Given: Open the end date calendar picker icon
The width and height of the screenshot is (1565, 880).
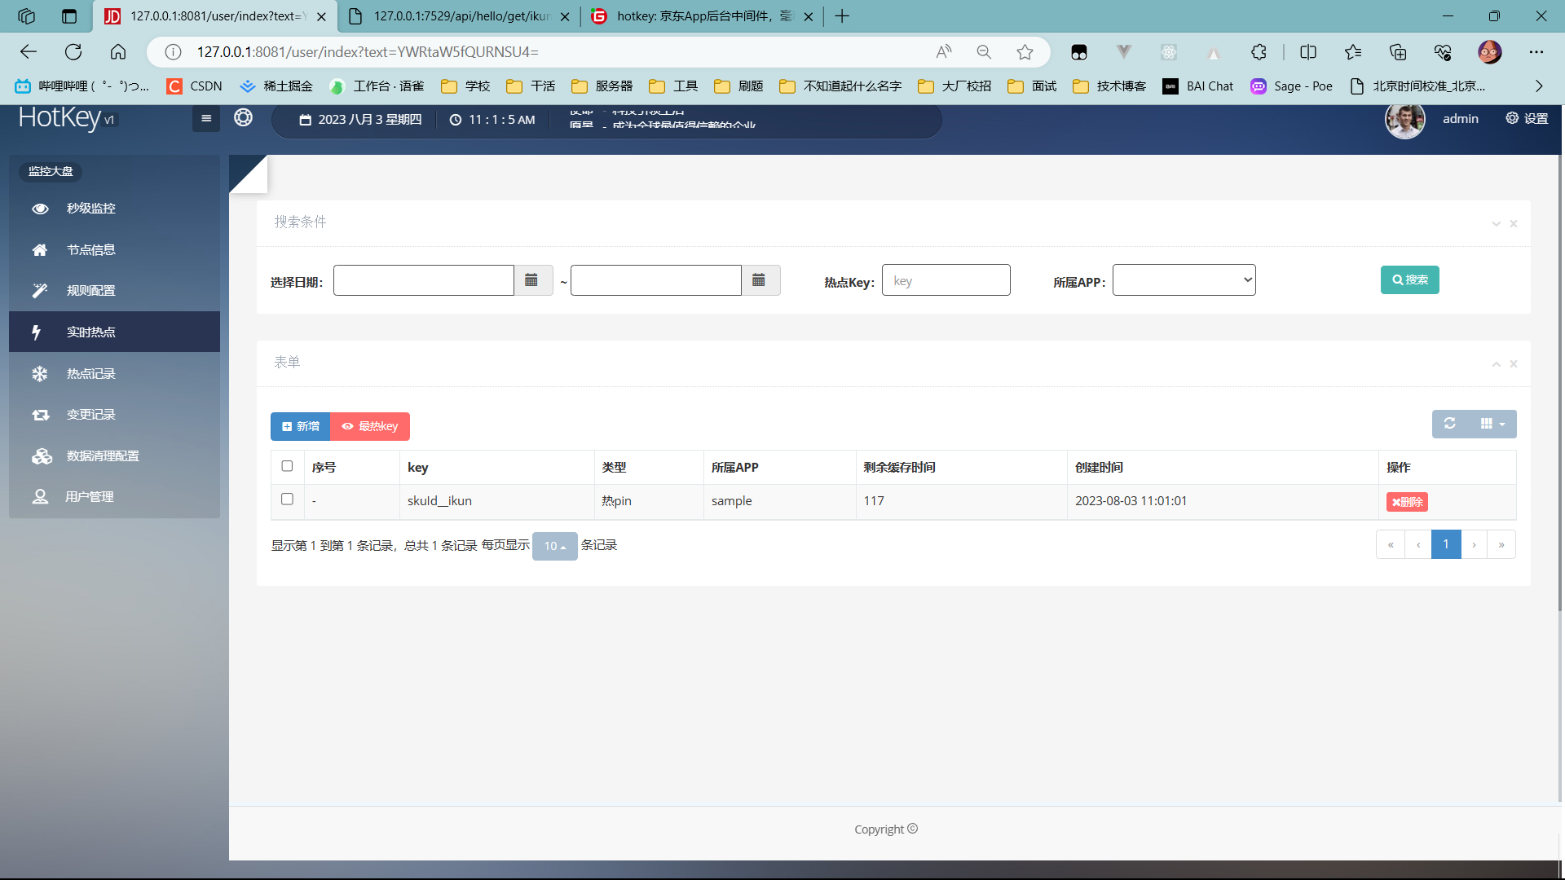Looking at the screenshot, I should click(x=759, y=280).
